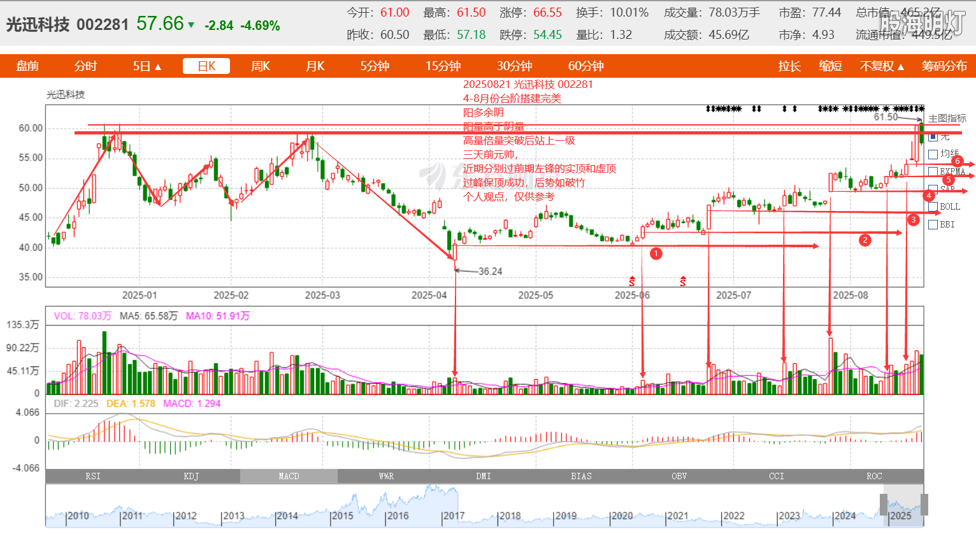Enable the SAR indicator checkbox
The image size is (976, 534).
(933, 189)
